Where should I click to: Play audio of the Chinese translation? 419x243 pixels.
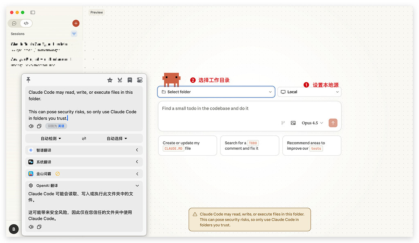[x=31, y=227]
